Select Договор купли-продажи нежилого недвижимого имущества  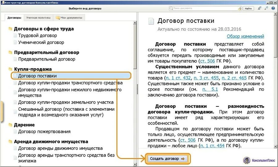(70, 93)
